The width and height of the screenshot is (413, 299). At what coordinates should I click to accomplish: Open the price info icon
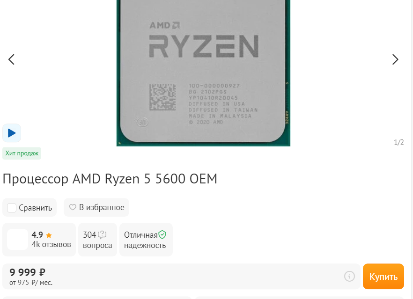[349, 277]
